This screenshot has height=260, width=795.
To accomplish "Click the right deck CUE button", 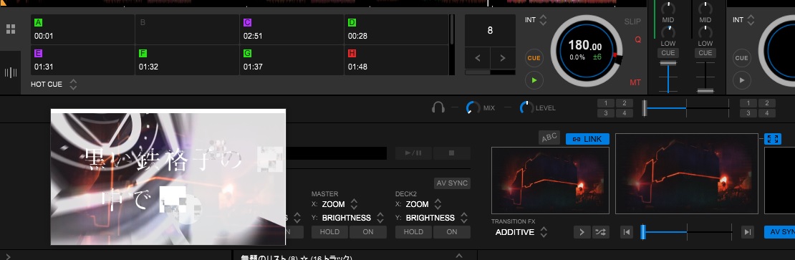I will tap(742, 58).
